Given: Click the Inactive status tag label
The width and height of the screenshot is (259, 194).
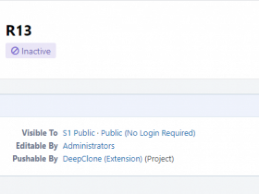Looking at the screenshot, I should click(36, 51).
